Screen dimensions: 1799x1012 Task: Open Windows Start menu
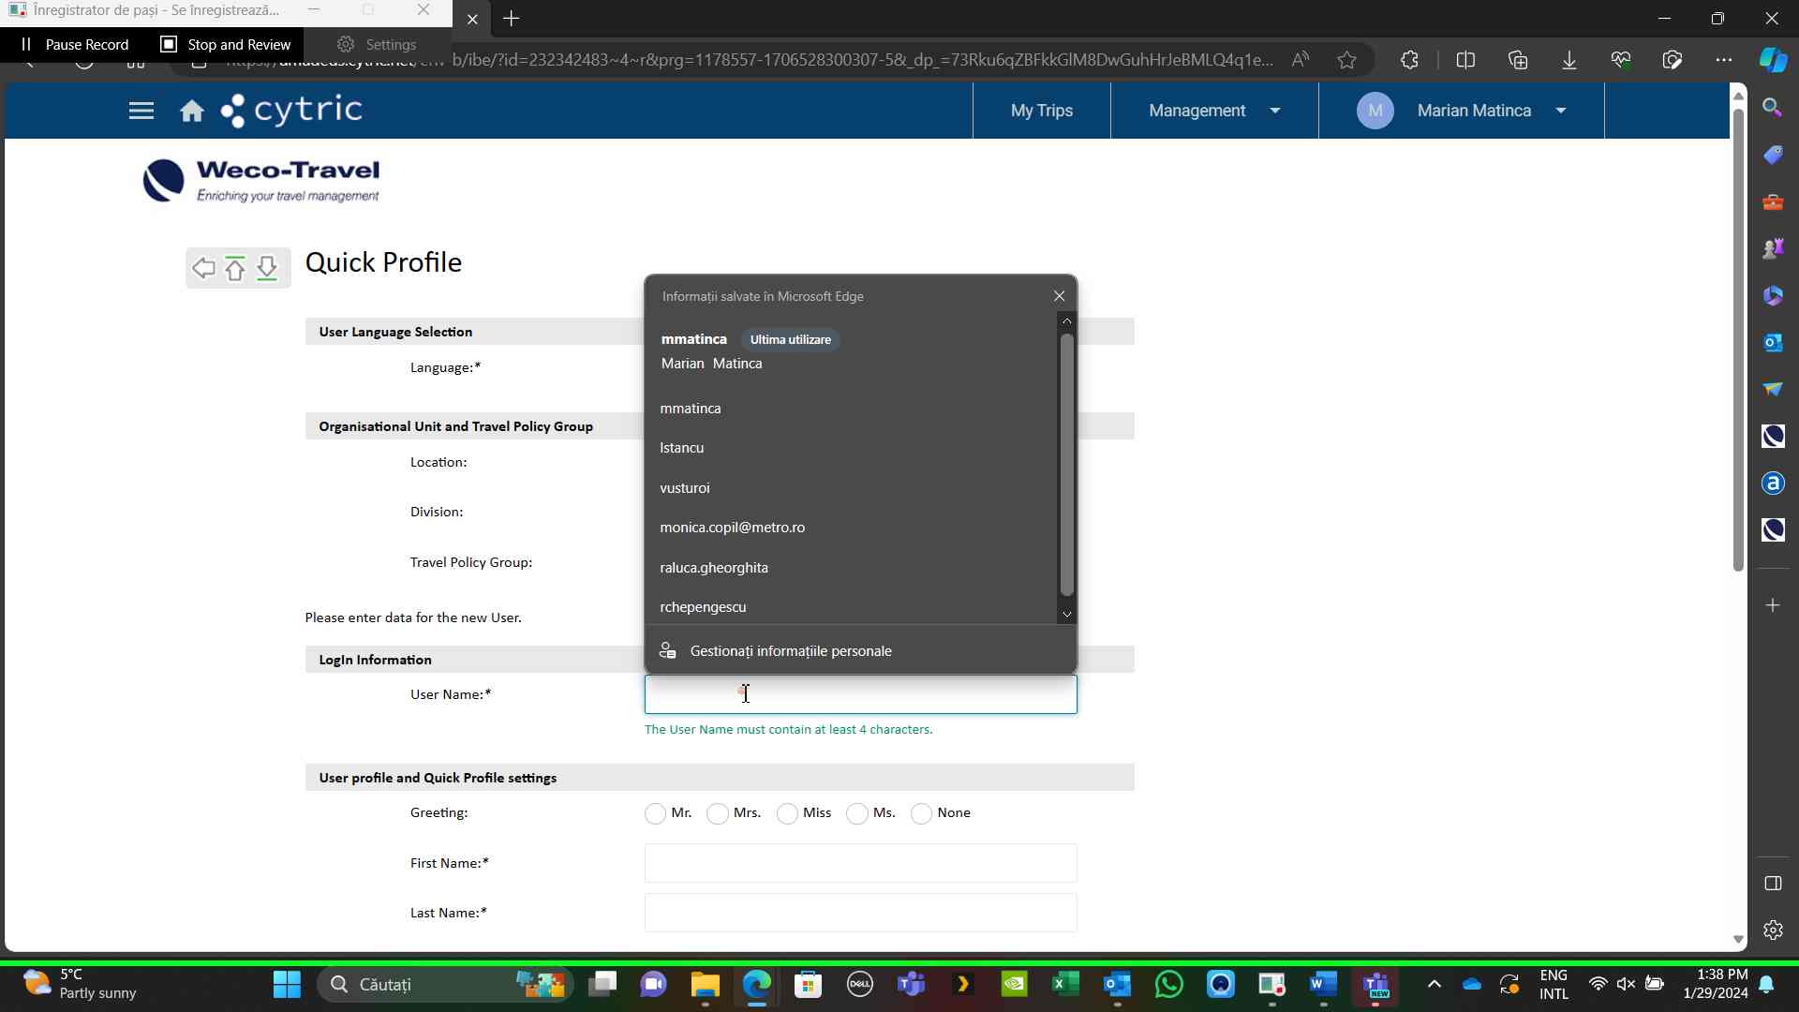pyautogui.click(x=287, y=984)
